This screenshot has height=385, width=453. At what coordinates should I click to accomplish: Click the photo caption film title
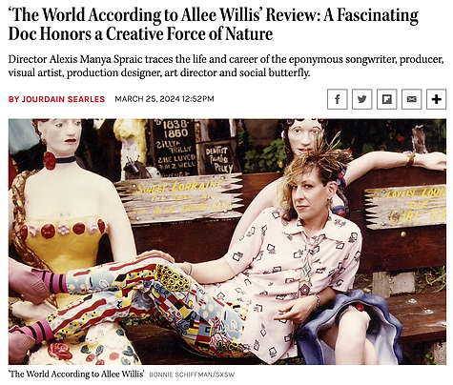[x=76, y=374]
